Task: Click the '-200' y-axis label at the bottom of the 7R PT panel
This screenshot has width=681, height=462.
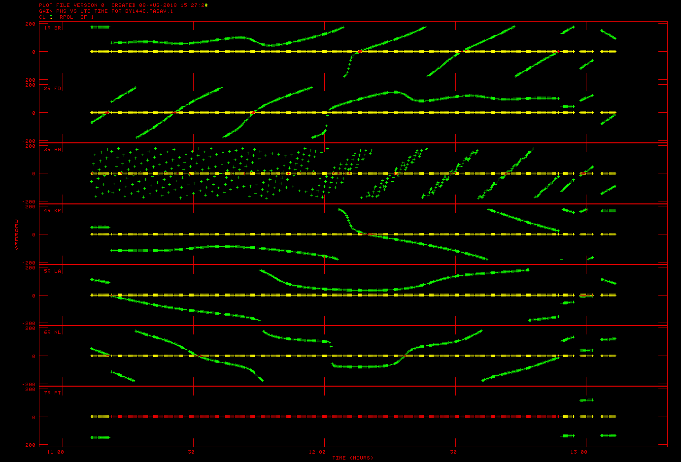Action: (30, 445)
